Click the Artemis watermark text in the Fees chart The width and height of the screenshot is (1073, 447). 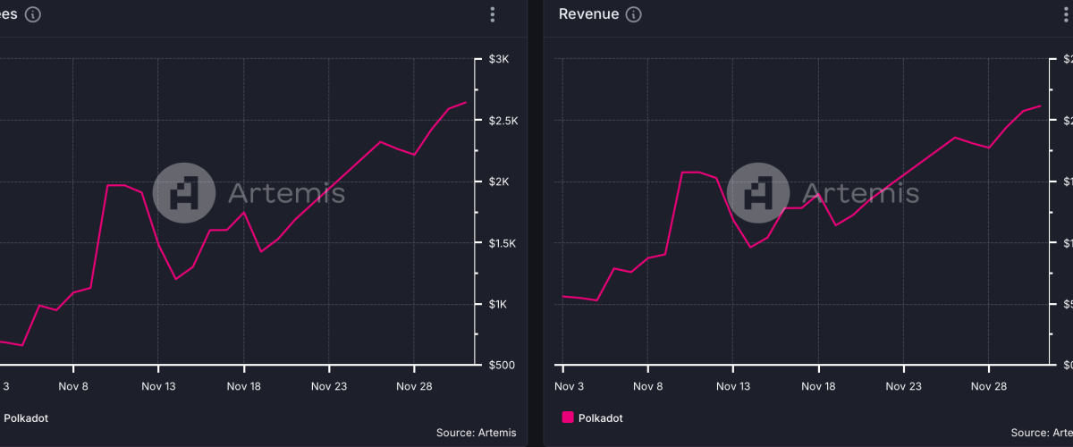286,192
